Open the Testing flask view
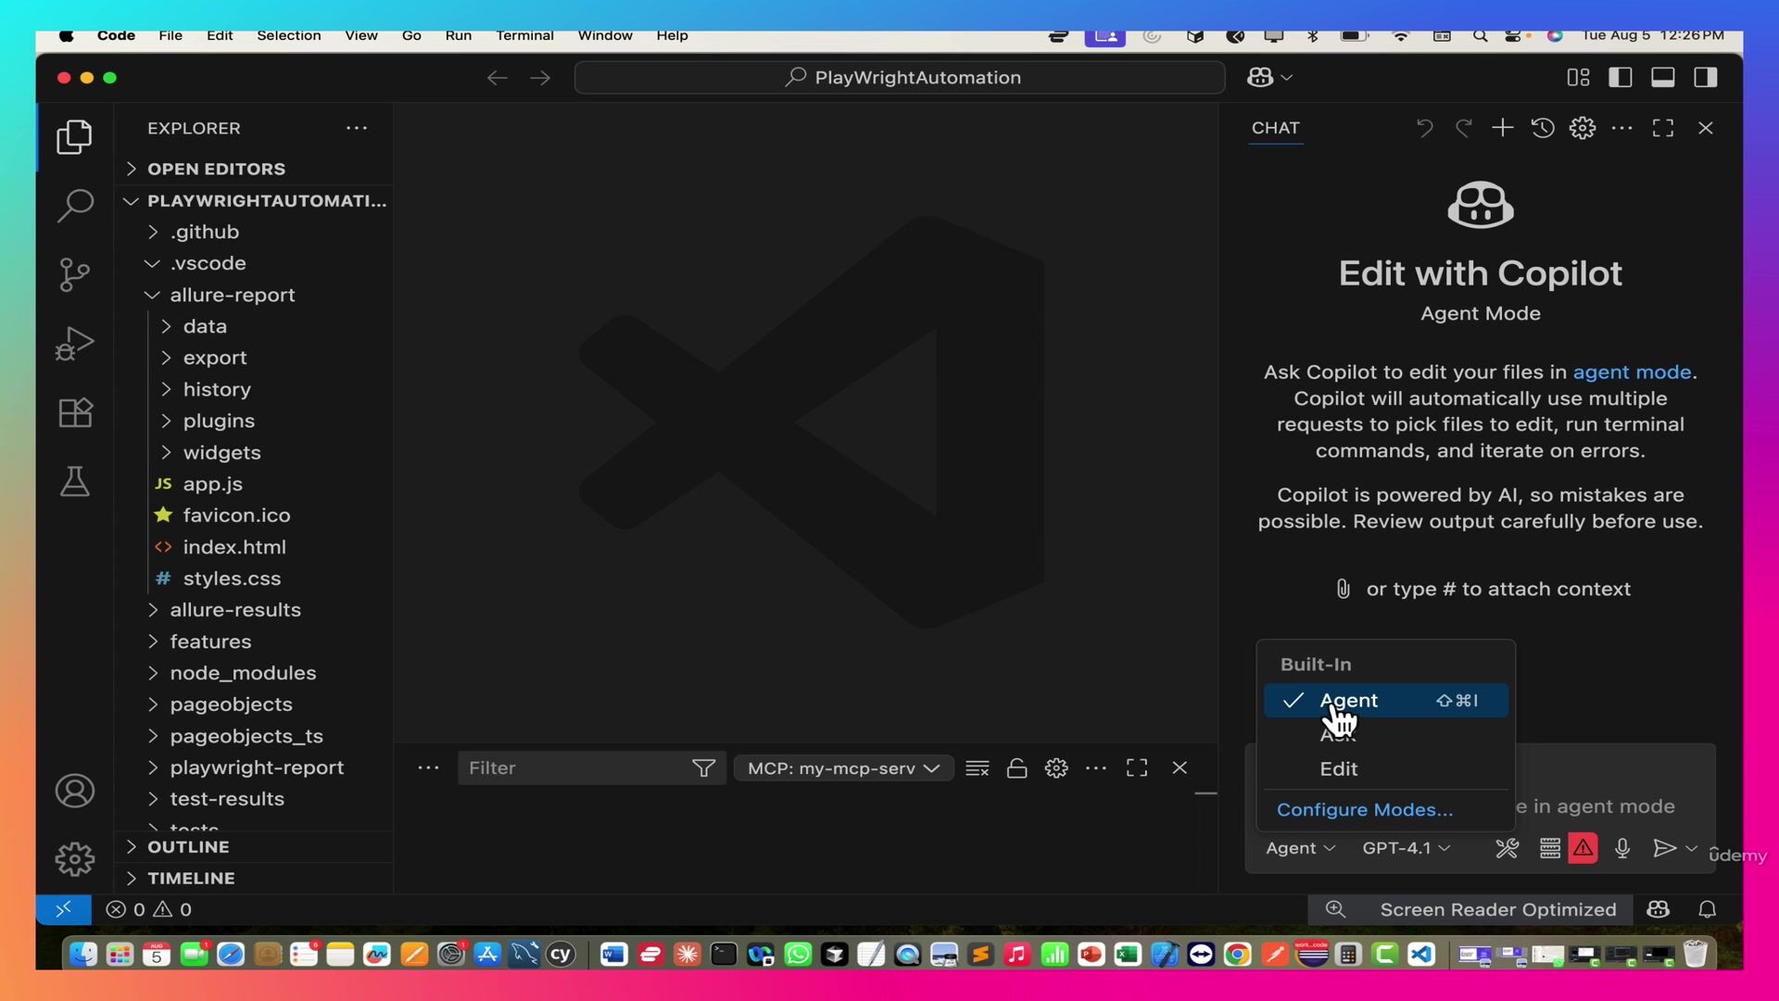Viewport: 1779px width, 1001px height. click(74, 481)
